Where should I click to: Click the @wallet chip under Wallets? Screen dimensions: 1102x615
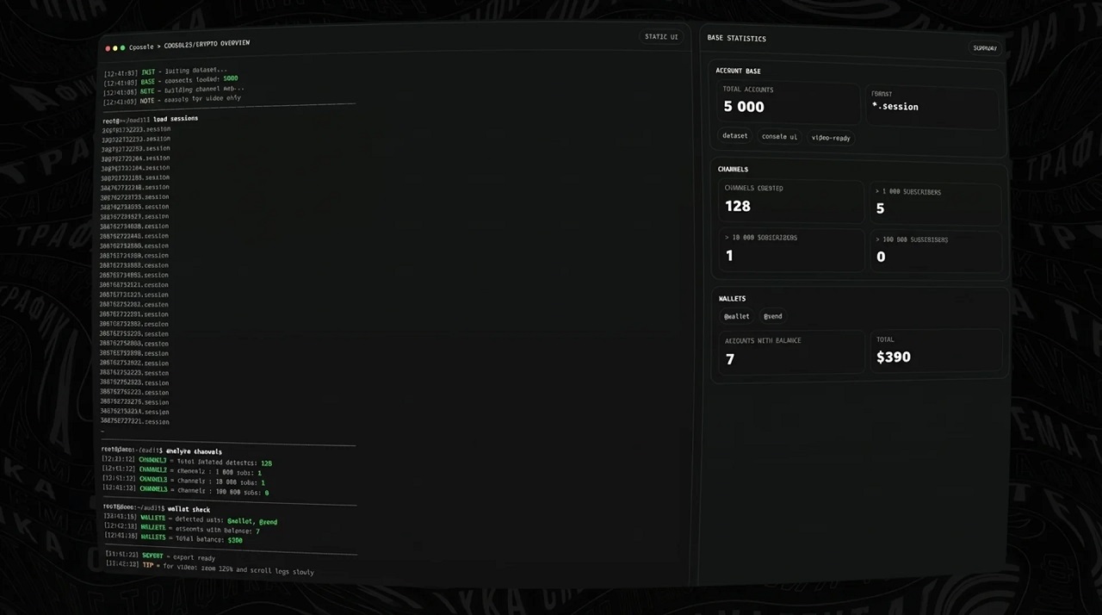point(736,316)
